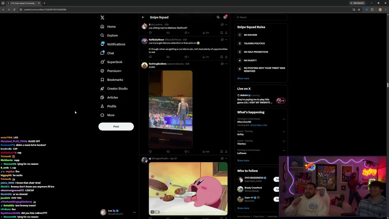The width and height of the screenshot is (389, 219).
Task: Reply to NothingButBets AURA post
Action: coord(150,151)
